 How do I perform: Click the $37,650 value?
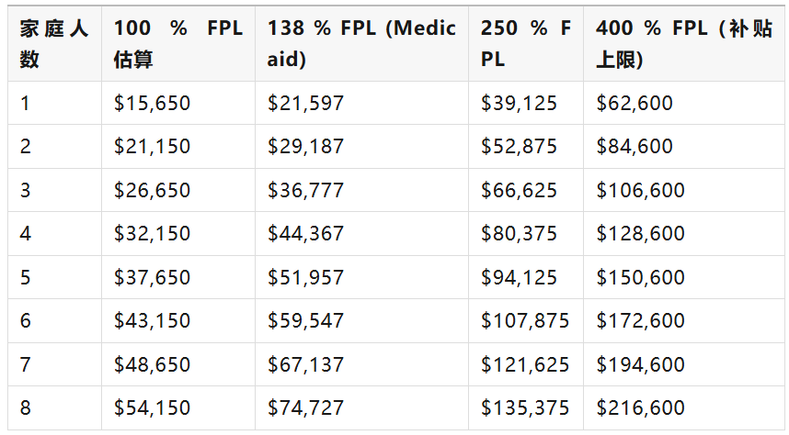tap(152, 278)
